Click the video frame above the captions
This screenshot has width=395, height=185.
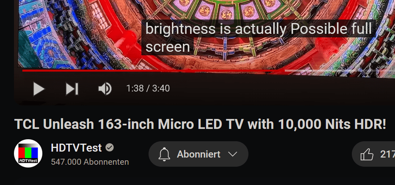click(202, 10)
